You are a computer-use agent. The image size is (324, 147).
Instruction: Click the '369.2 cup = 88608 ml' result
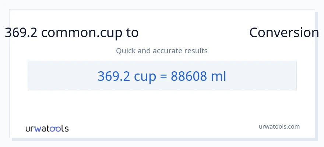click(x=162, y=76)
